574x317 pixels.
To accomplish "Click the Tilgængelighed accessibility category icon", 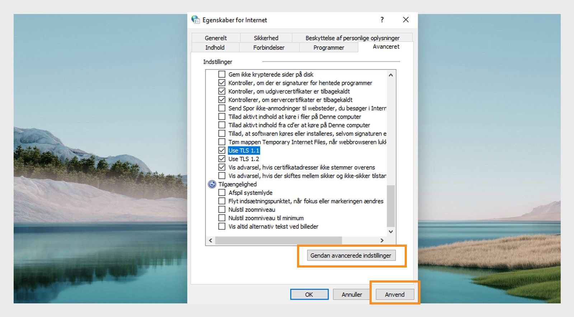I will pyautogui.click(x=212, y=184).
